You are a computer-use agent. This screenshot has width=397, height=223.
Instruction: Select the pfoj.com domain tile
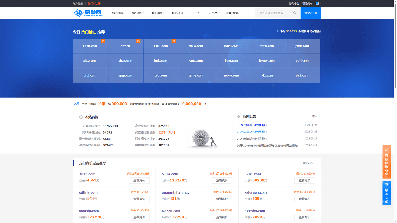pyautogui.click(x=90, y=75)
